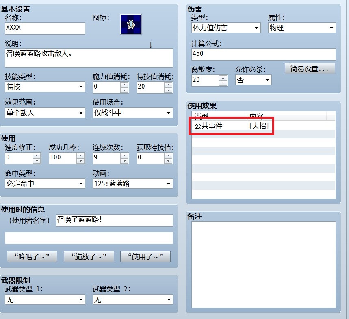The height and width of the screenshot is (319, 349).
Task: Increase 成功几率 with the up arrow
Action: coord(80,155)
